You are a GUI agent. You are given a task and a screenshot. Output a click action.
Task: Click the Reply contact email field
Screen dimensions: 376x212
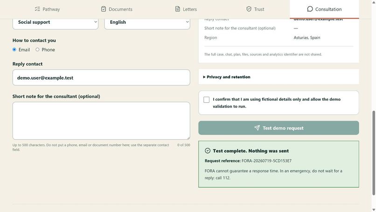coord(101,78)
